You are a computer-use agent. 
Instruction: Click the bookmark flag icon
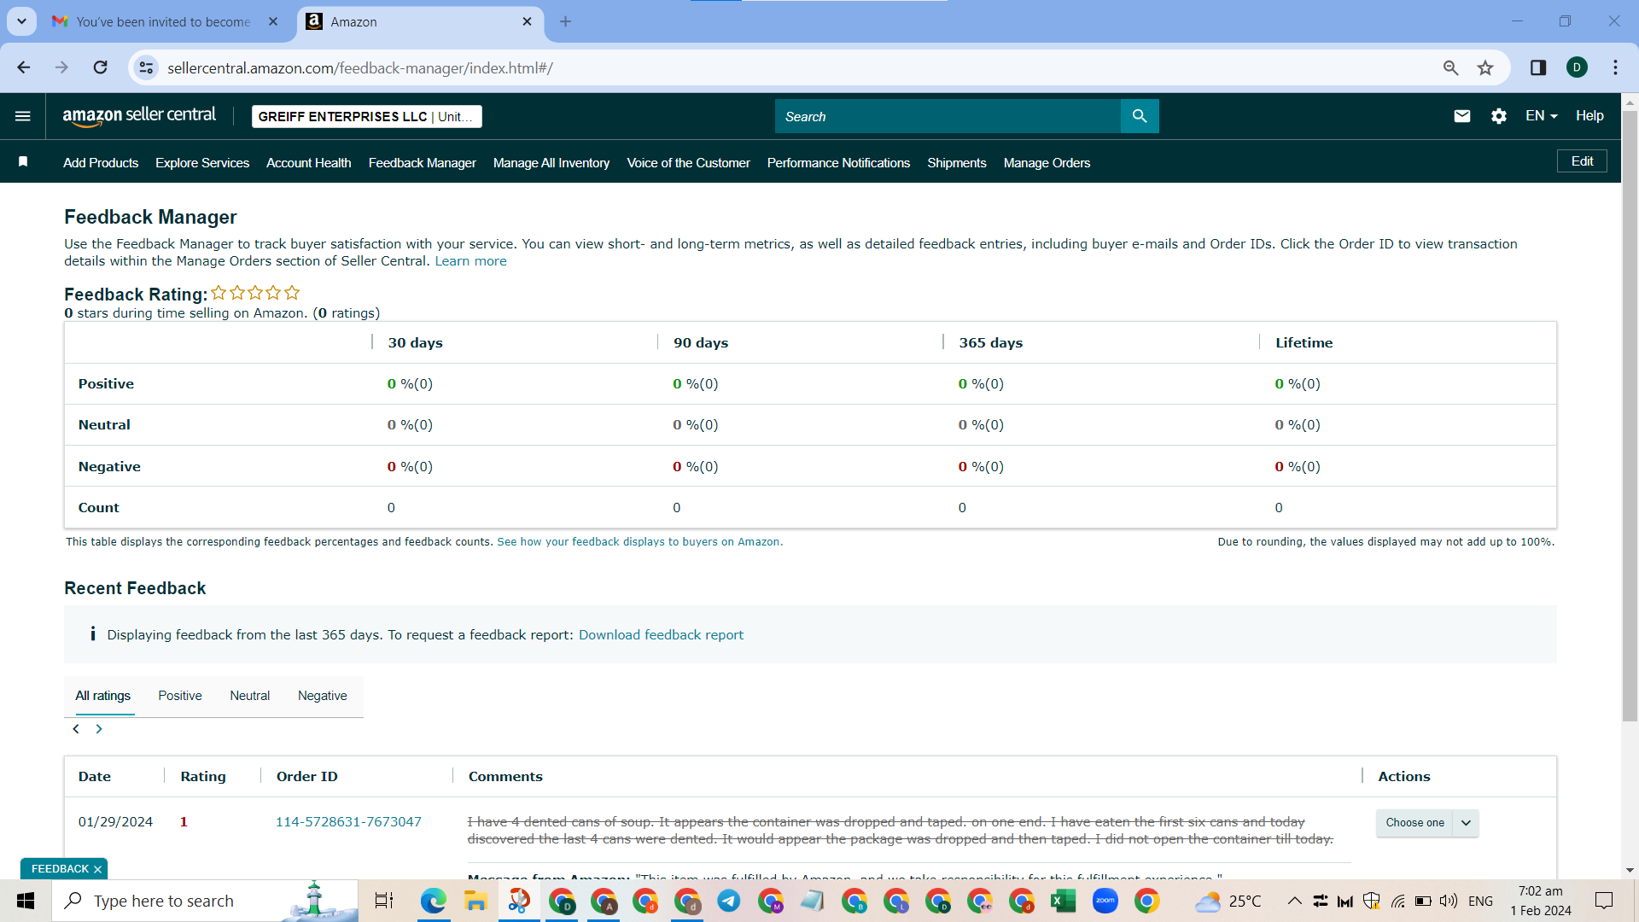click(23, 162)
